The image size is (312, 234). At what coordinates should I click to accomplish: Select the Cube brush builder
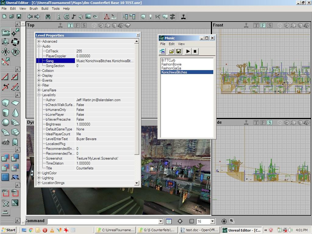point(5,103)
